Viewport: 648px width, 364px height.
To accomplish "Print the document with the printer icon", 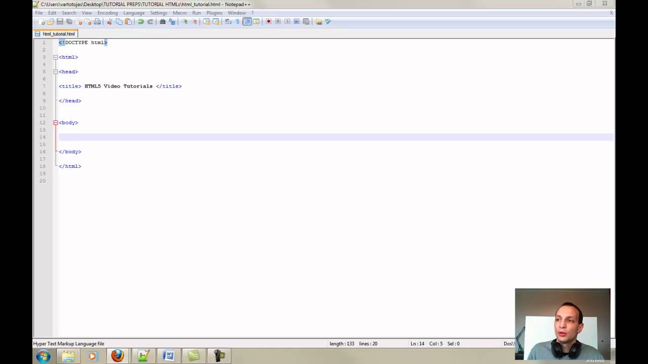I will click(97, 22).
